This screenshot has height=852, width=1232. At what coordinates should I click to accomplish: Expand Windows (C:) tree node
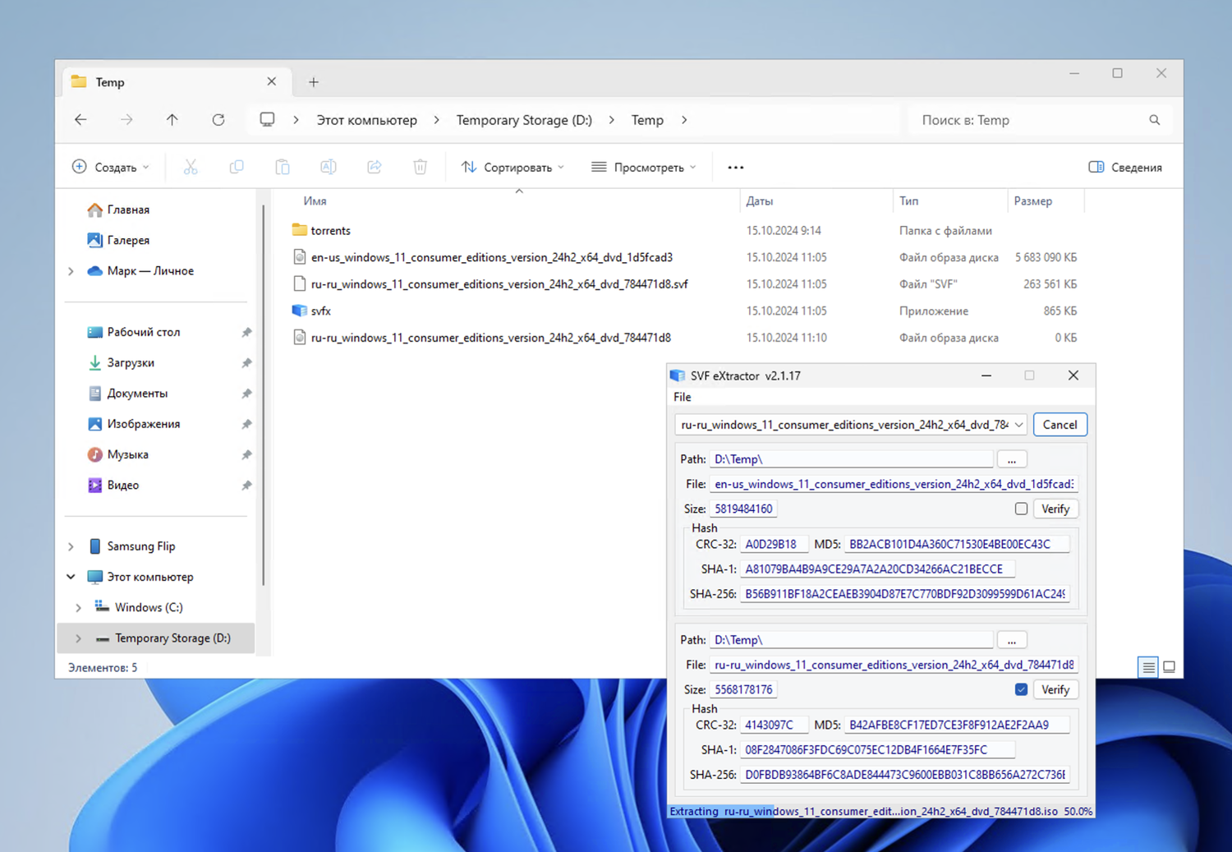point(78,607)
